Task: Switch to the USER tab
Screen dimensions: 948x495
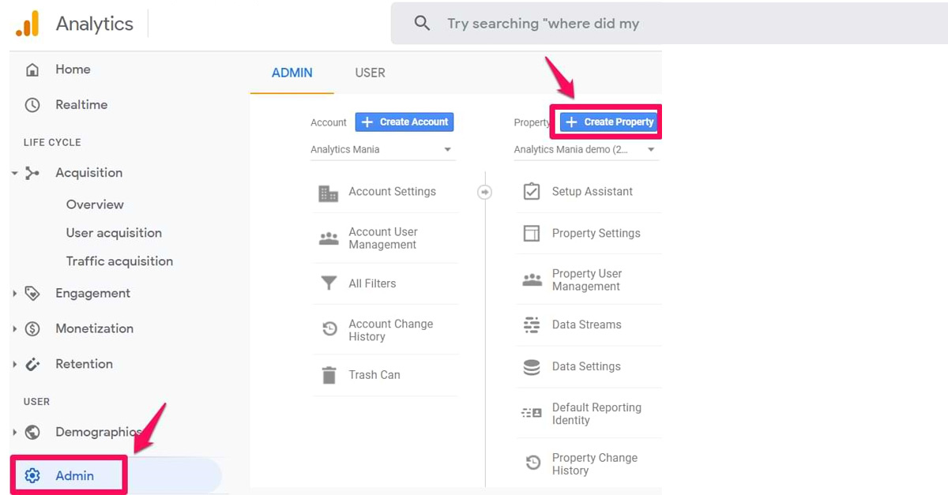Action: [370, 73]
